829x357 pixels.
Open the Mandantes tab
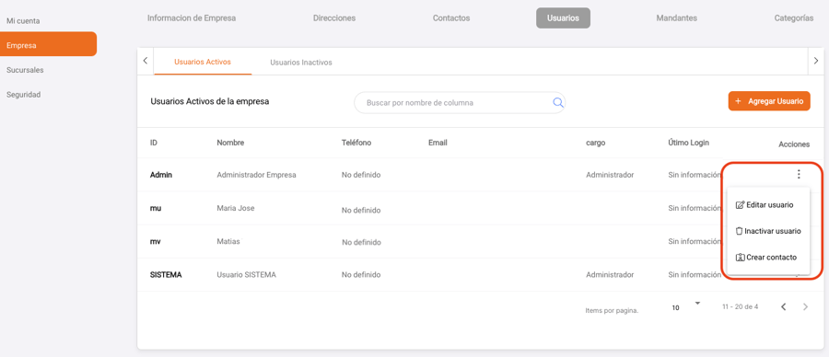click(x=676, y=18)
